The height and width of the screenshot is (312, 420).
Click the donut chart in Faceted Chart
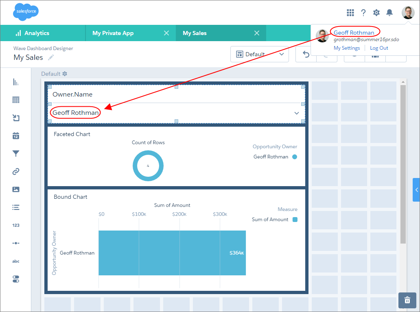148,166
